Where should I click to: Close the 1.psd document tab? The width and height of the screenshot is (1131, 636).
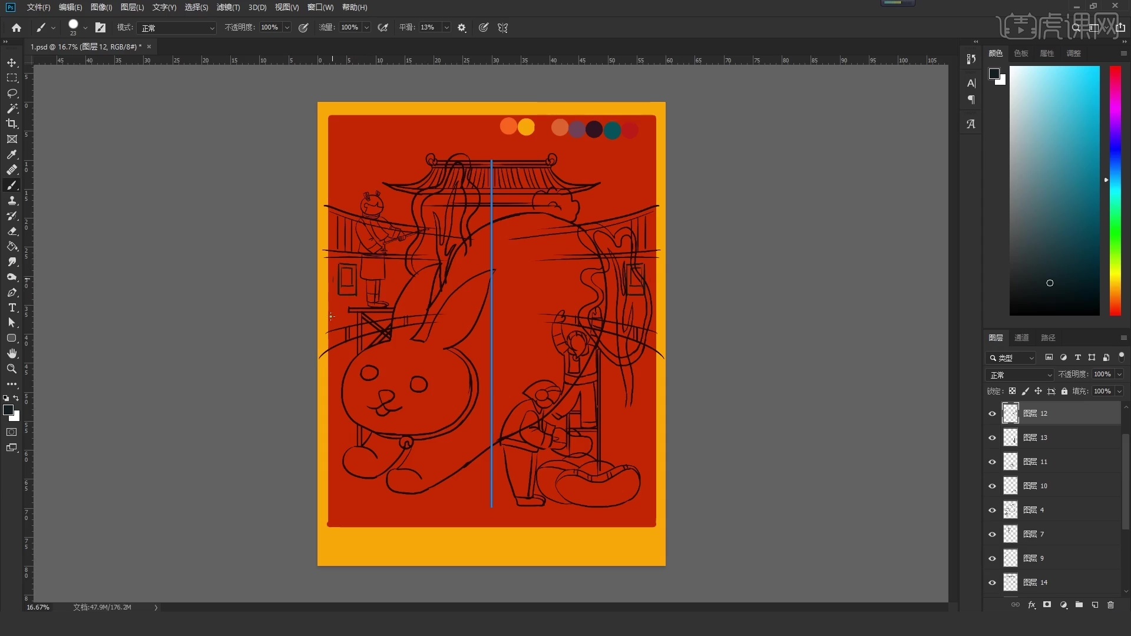click(149, 47)
